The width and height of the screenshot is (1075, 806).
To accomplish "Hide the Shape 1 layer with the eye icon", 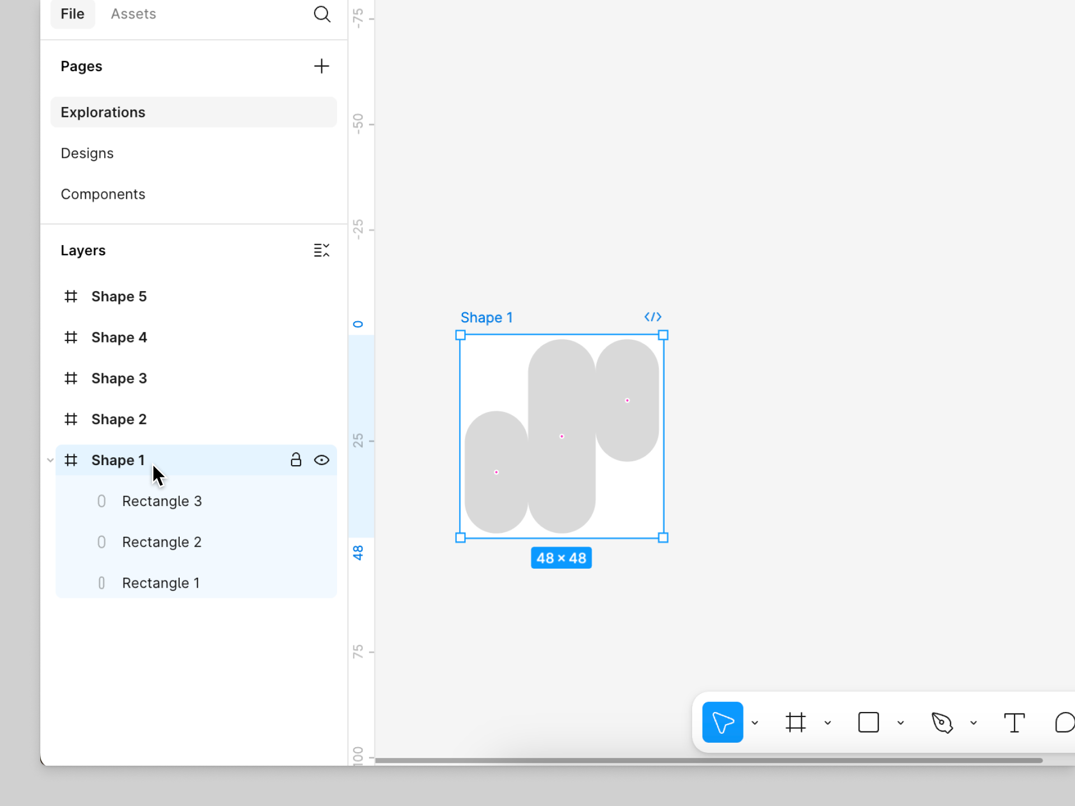I will click(x=321, y=460).
